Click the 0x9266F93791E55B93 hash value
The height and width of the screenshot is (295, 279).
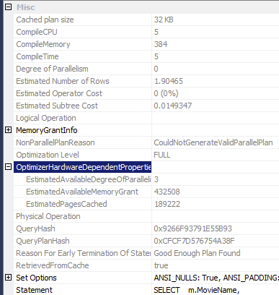pyautogui.click(x=192, y=228)
